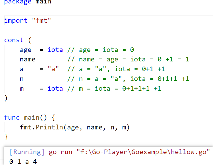The image size is (213, 165).
Task: Click the arguments 'age, name, n, m'
Action: coord(97,127)
